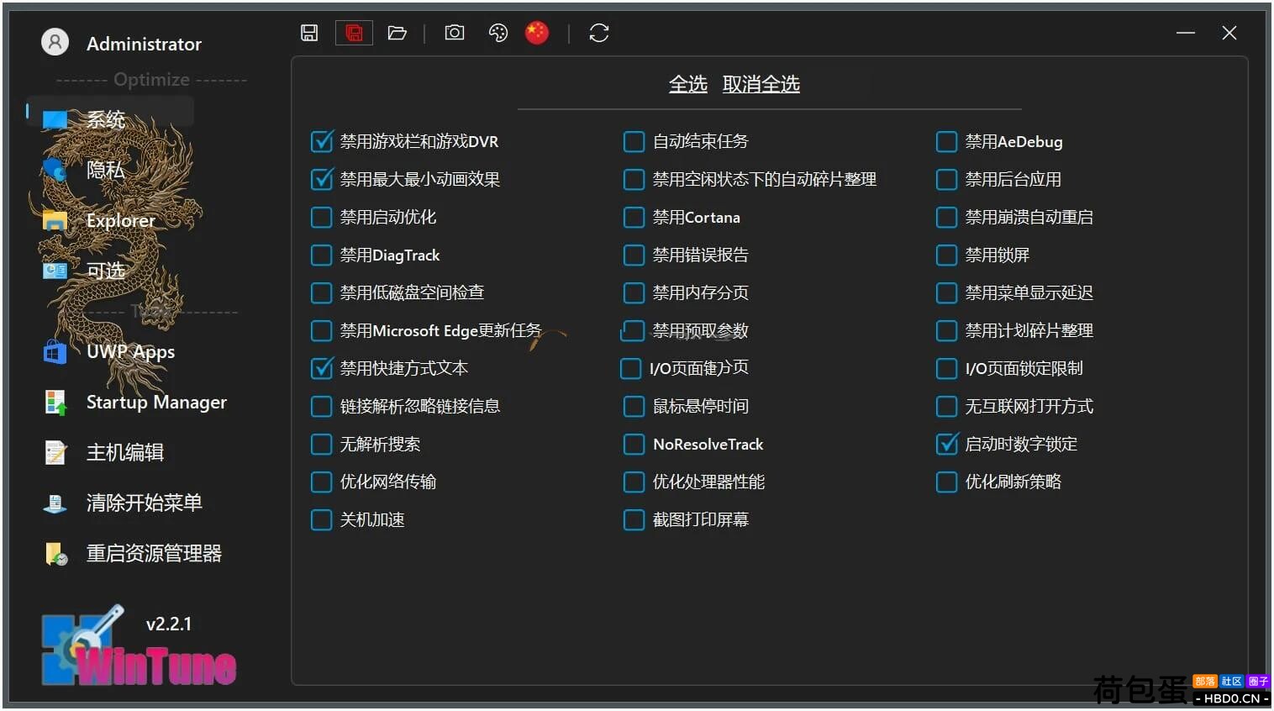Click the Explorer folder icon in sidebar
Viewport: 1274px width, 711px height.
tap(55, 220)
